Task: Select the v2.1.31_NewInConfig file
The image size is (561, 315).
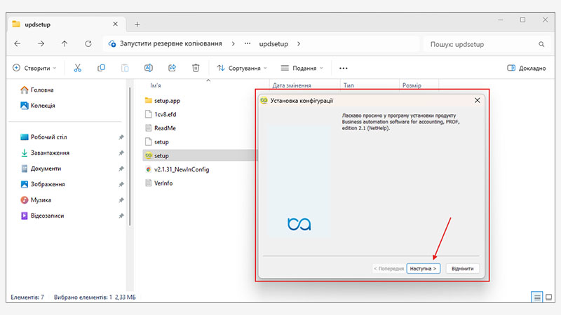Action: (x=181, y=169)
